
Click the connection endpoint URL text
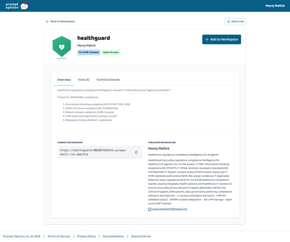pyautogui.click(x=93, y=152)
